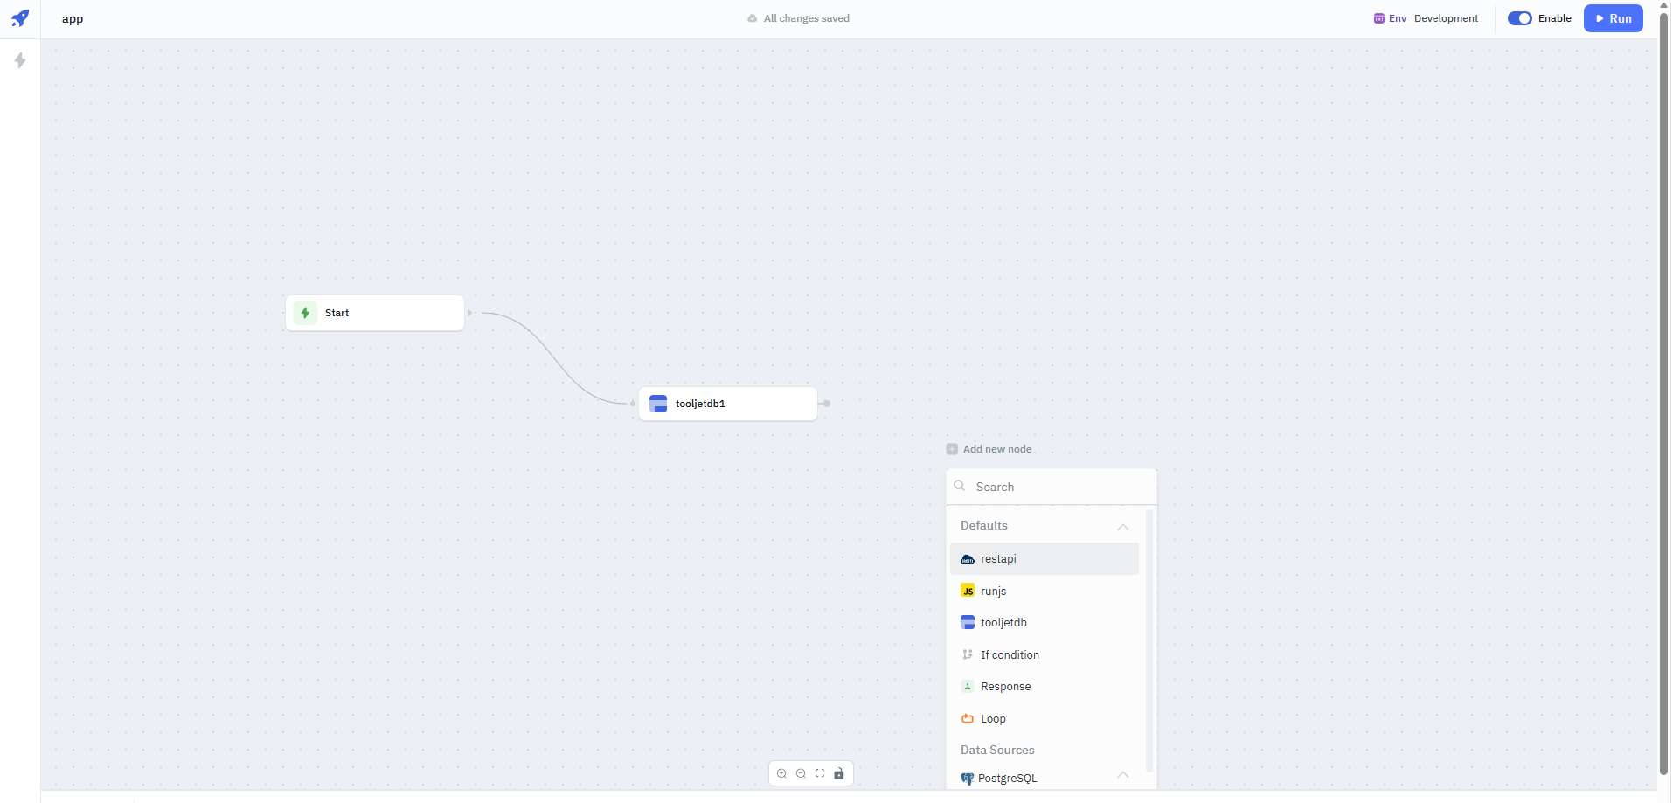Click the search magnifier icon
This screenshot has width=1673, height=803.
pos(960,486)
